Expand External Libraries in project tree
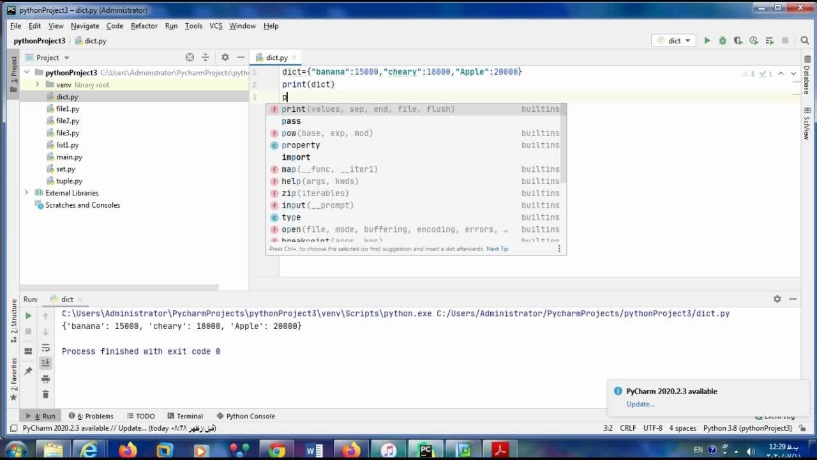This screenshot has width=817, height=460. tap(26, 193)
